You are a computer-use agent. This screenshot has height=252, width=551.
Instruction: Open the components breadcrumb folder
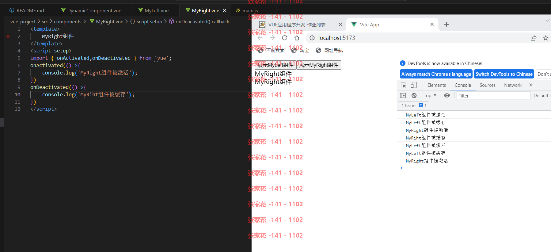click(x=68, y=21)
